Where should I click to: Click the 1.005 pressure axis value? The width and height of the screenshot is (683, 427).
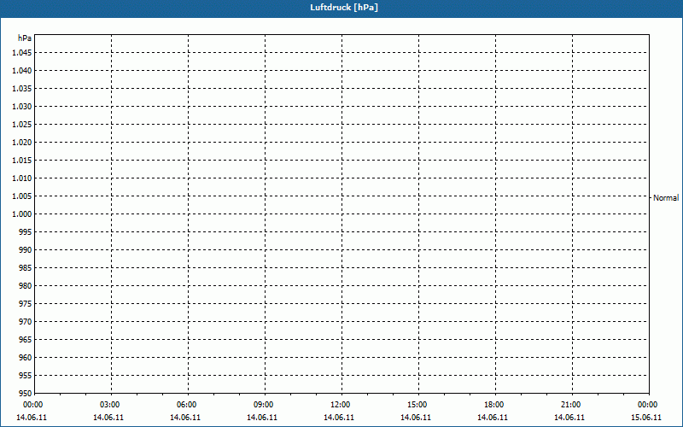coord(21,196)
